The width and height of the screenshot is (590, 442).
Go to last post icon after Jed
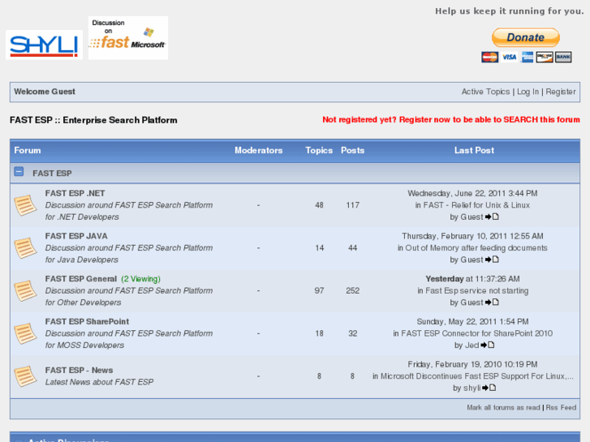[488, 345]
